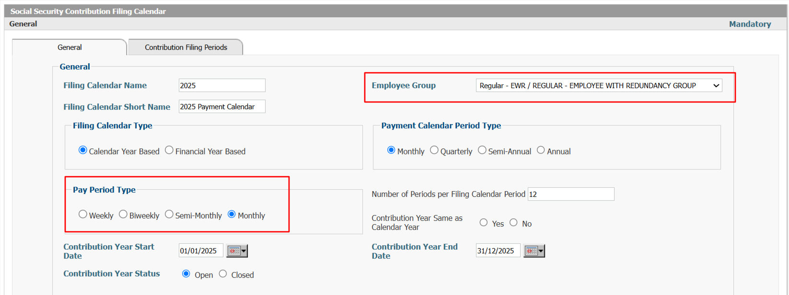
Task: Select No for Contribution Year Same as Calendar Year
Action: point(513,223)
